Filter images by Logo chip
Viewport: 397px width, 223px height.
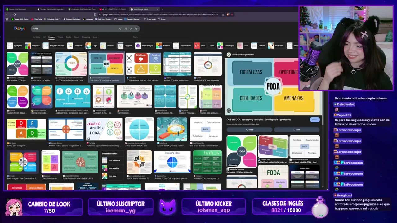[x=91, y=46]
